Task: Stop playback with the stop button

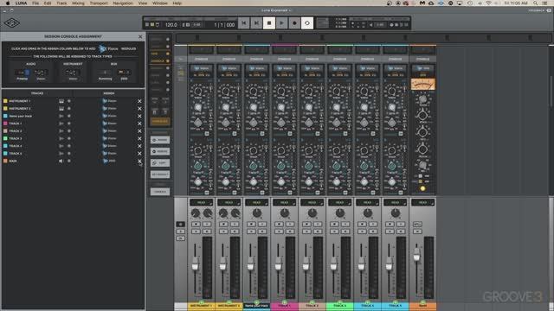Action: click(x=269, y=23)
